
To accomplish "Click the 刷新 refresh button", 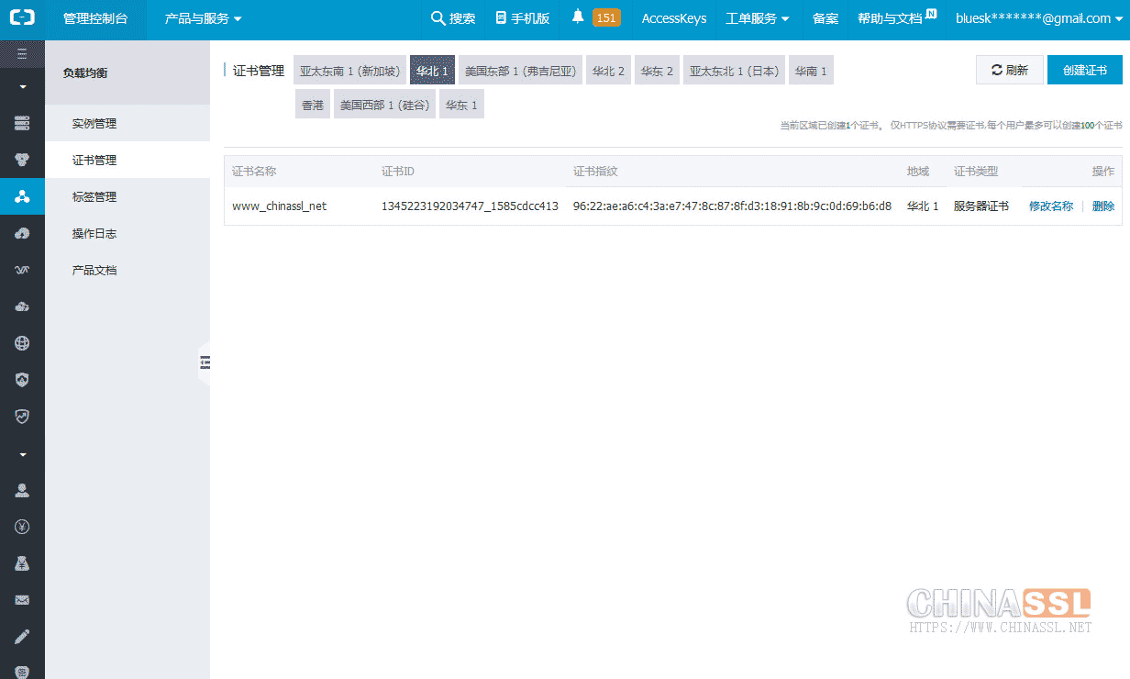I will [1010, 70].
